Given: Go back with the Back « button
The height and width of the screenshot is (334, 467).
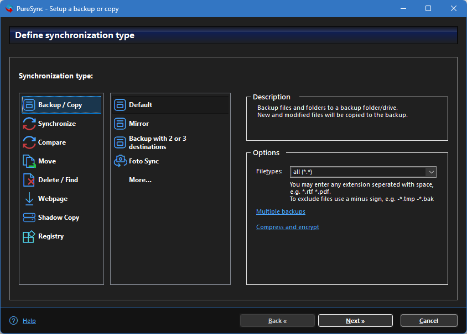Looking at the screenshot, I should click(277, 321).
